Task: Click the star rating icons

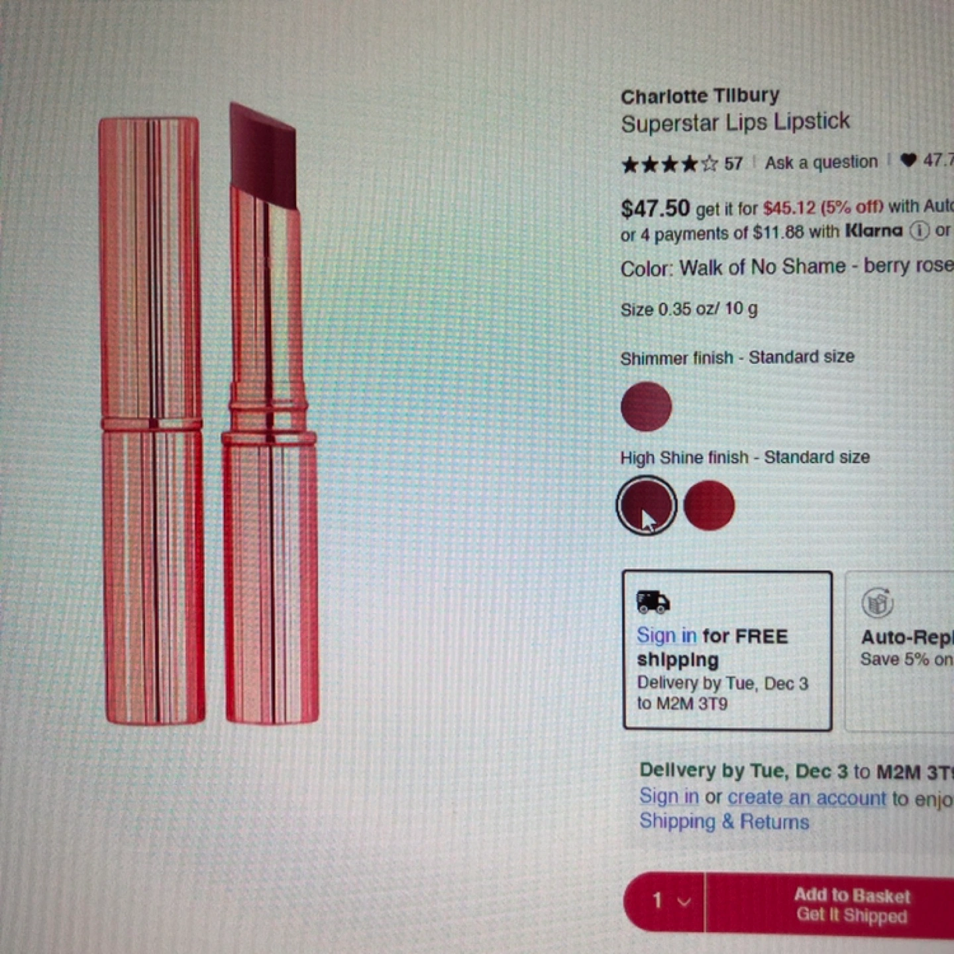Action: click(x=669, y=164)
